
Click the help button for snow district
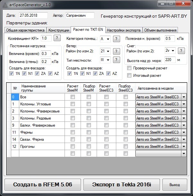tap(181, 51)
